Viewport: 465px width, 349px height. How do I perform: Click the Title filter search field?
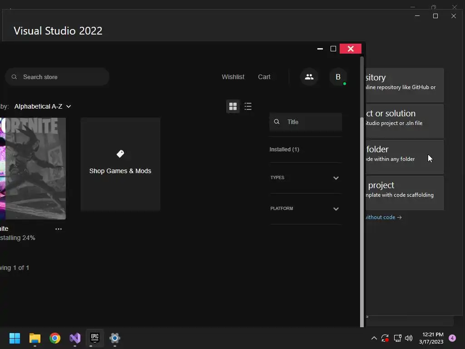click(x=306, y=122)
